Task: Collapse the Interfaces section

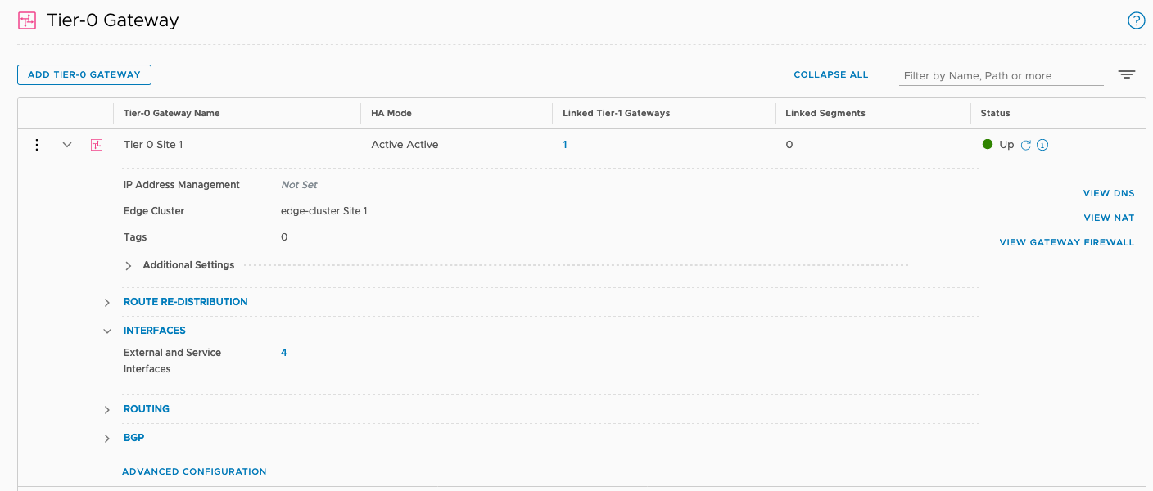Action: tap(107, 331)
